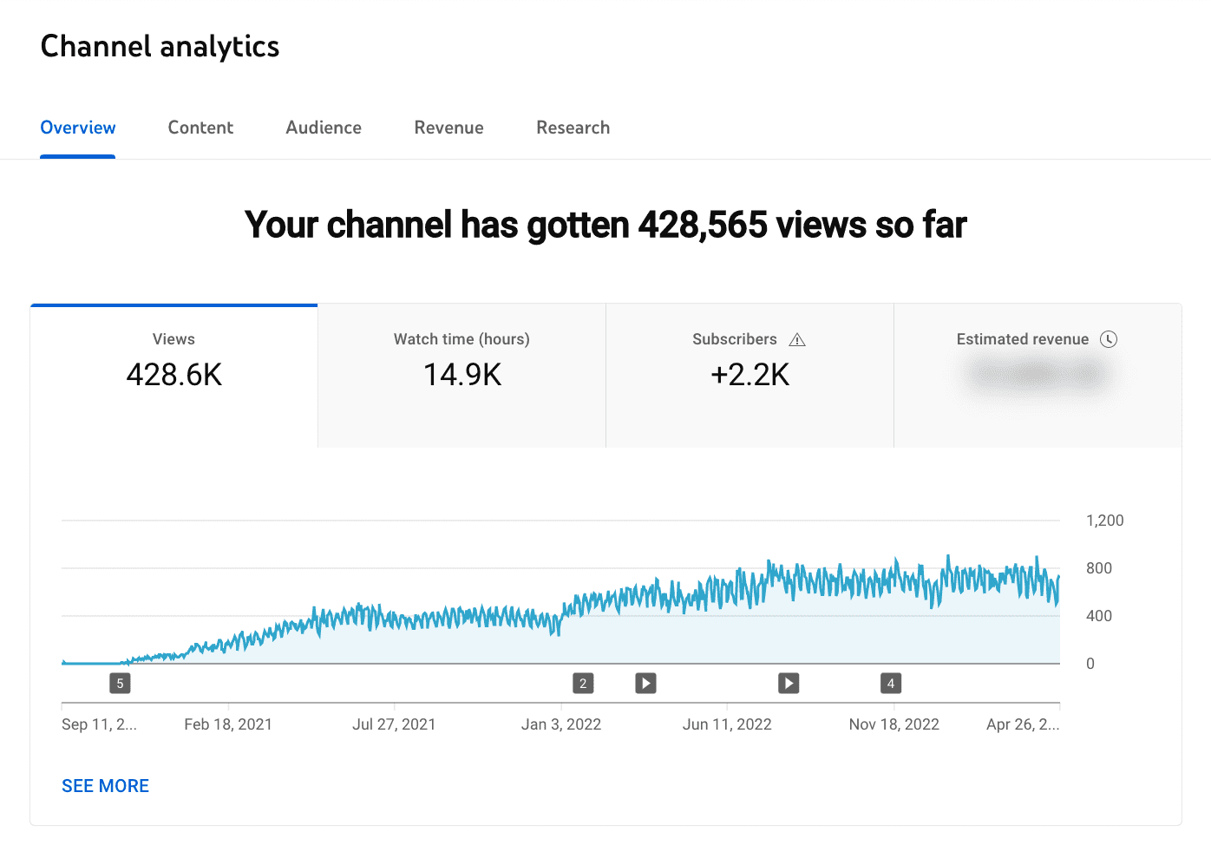Click the "2" marker near Jan 3, 2022

pyautogui.click(x=582, y=683)
